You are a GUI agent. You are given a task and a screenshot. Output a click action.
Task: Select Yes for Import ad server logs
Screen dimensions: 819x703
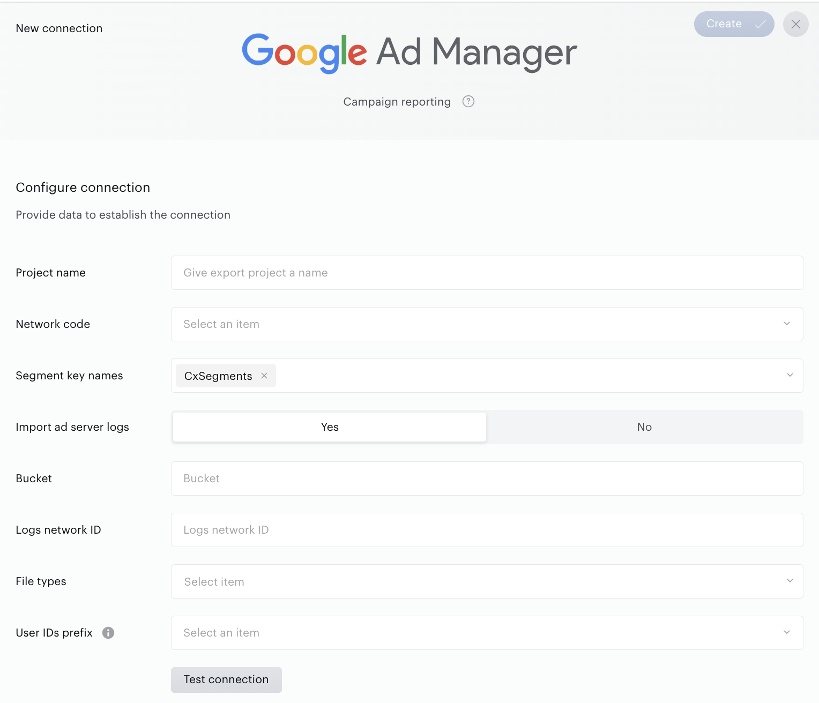coord(330,427)
